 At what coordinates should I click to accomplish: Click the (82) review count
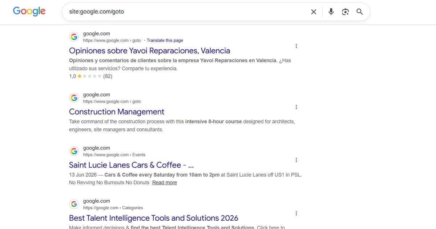point(108,76)
